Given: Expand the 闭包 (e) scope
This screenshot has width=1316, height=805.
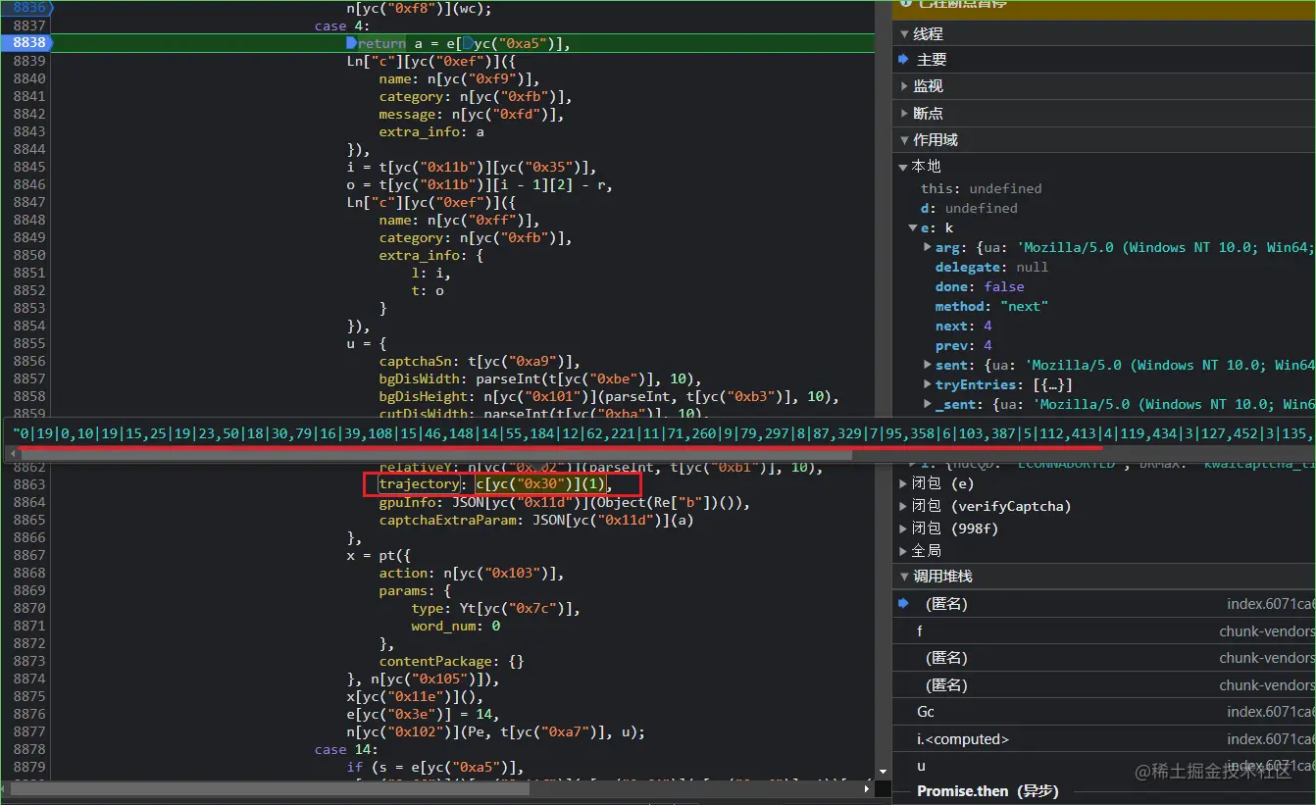Looking at the screenshot, I should (x=903, y=482).
